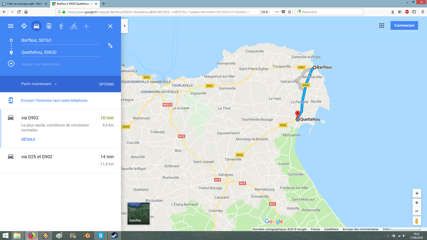The image size is (427, 240).
Task: Click the Adblock Plus extension icon
Action: click(x=407, y=12)
